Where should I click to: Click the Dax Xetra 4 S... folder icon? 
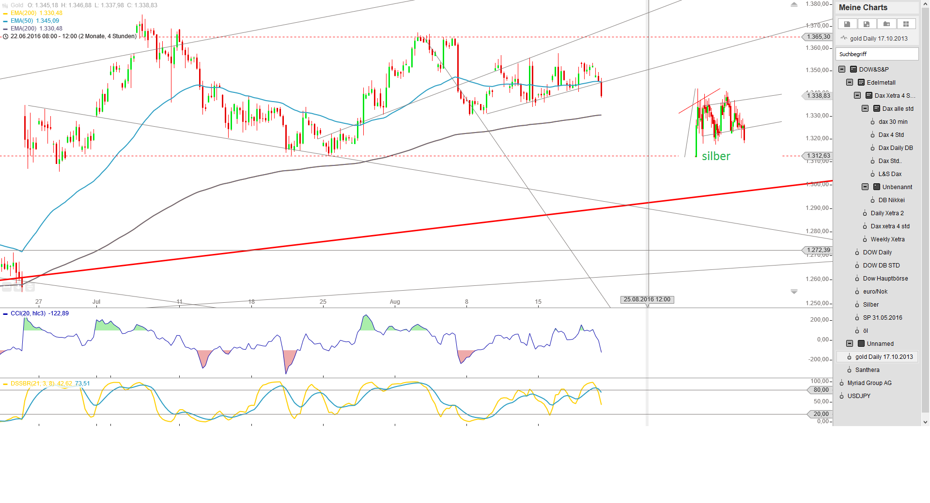coord(869,95)
